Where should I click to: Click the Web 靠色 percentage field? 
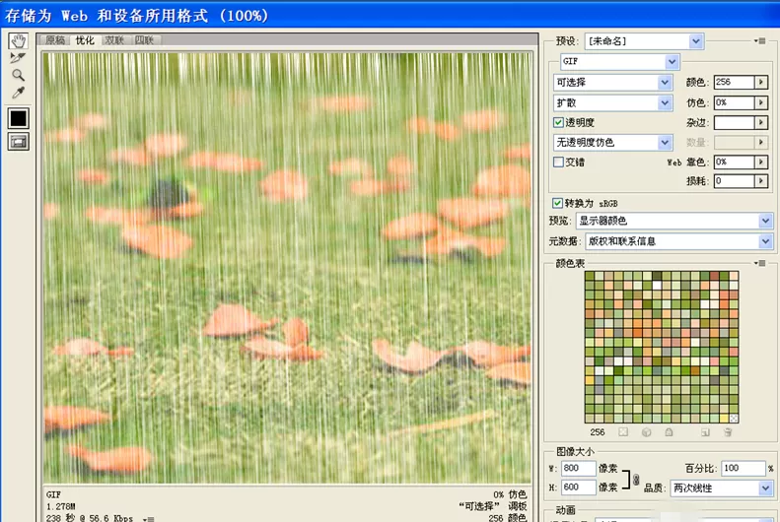(735, 162)
